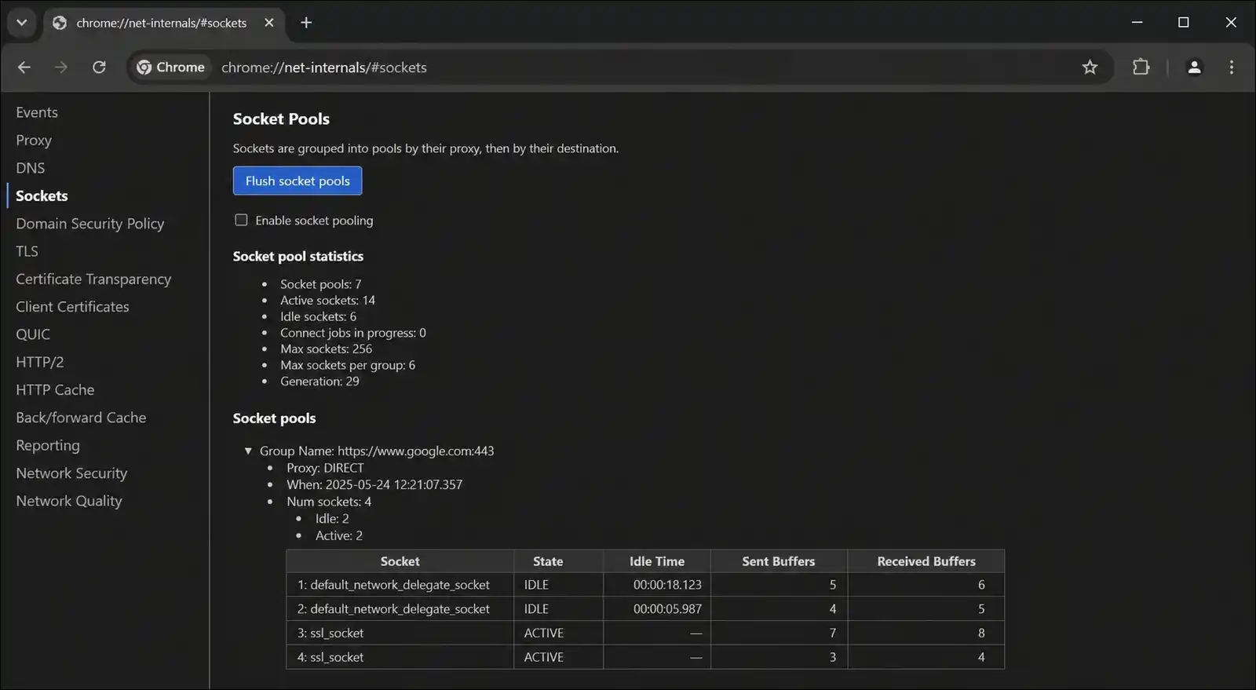Click the When: 2025-05-24 timestamp
1256x690 pixels.
[x=374, y=484]
